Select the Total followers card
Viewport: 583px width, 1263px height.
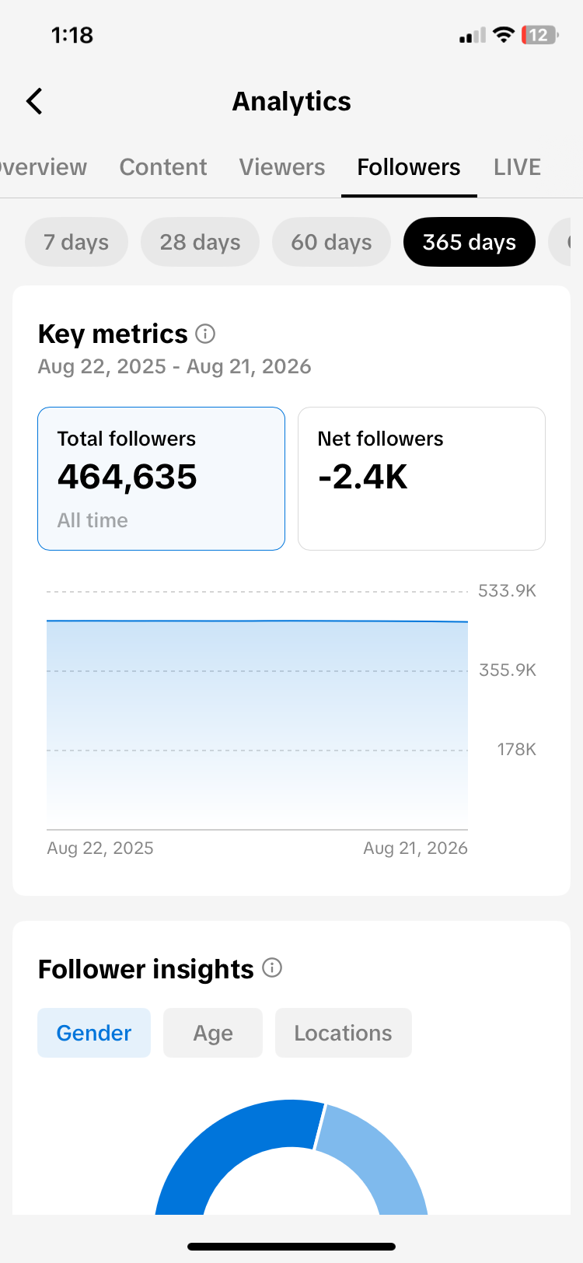pyautogui.click(x=162, y=478)
